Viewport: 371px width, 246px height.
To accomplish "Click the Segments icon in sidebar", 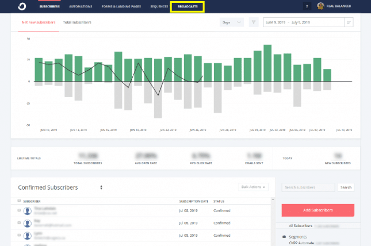I will [x=284, y=237].
